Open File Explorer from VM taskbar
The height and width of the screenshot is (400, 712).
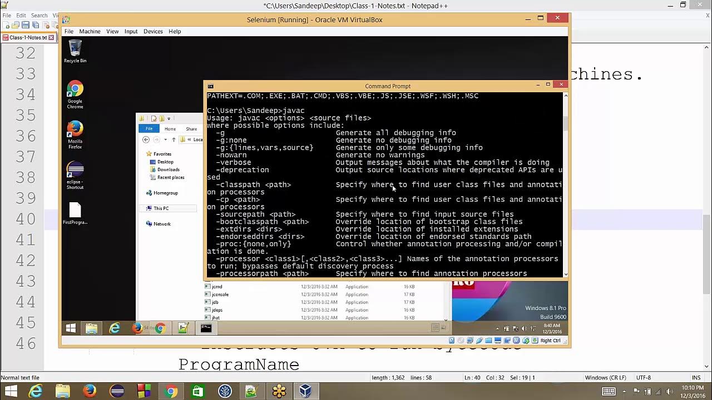(92, 328)
